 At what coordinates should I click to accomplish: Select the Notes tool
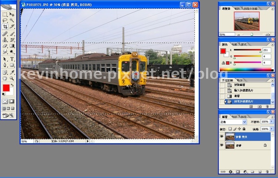[5, 72]
